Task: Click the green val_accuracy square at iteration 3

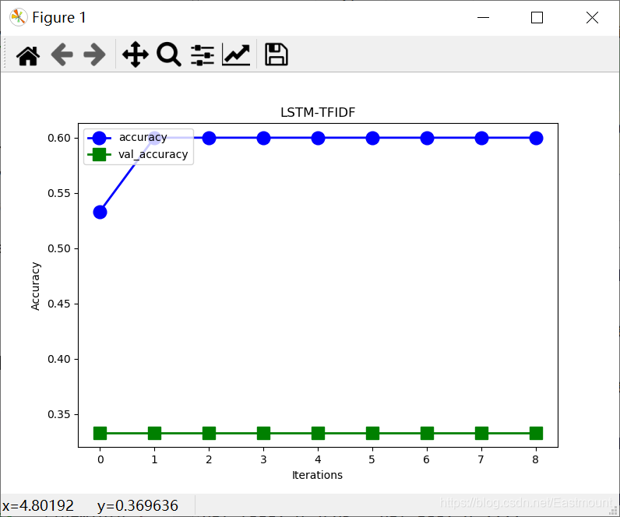Action: tap(264, 433)
